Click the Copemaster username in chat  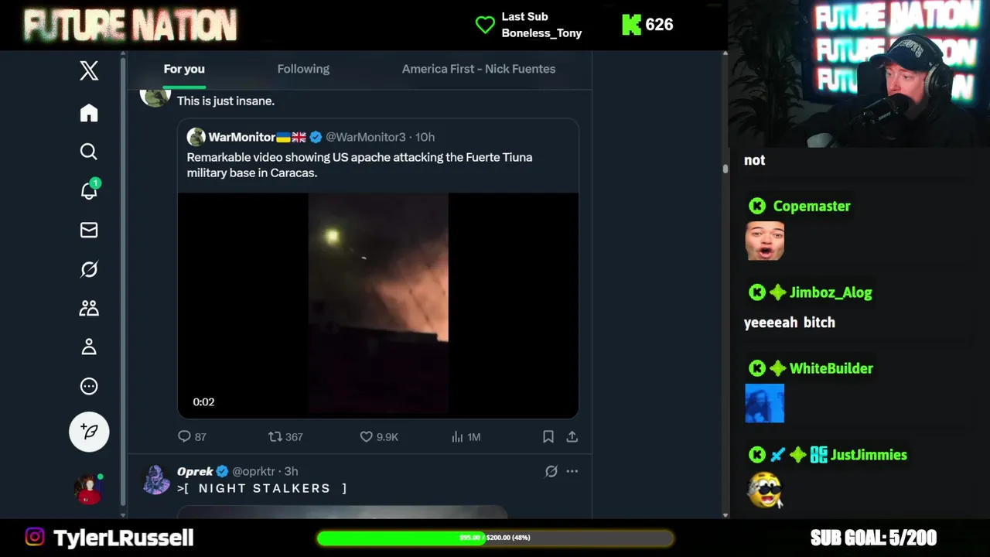click(811, 206)
